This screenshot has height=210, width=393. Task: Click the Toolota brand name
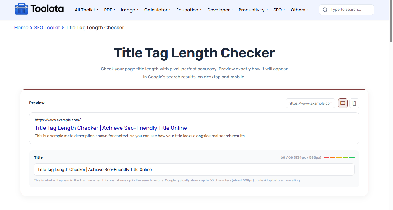click(47, 9)
